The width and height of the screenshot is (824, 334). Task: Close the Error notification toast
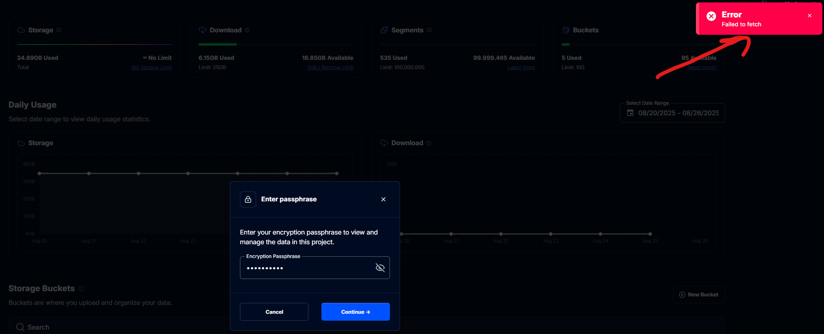[809, 16]
